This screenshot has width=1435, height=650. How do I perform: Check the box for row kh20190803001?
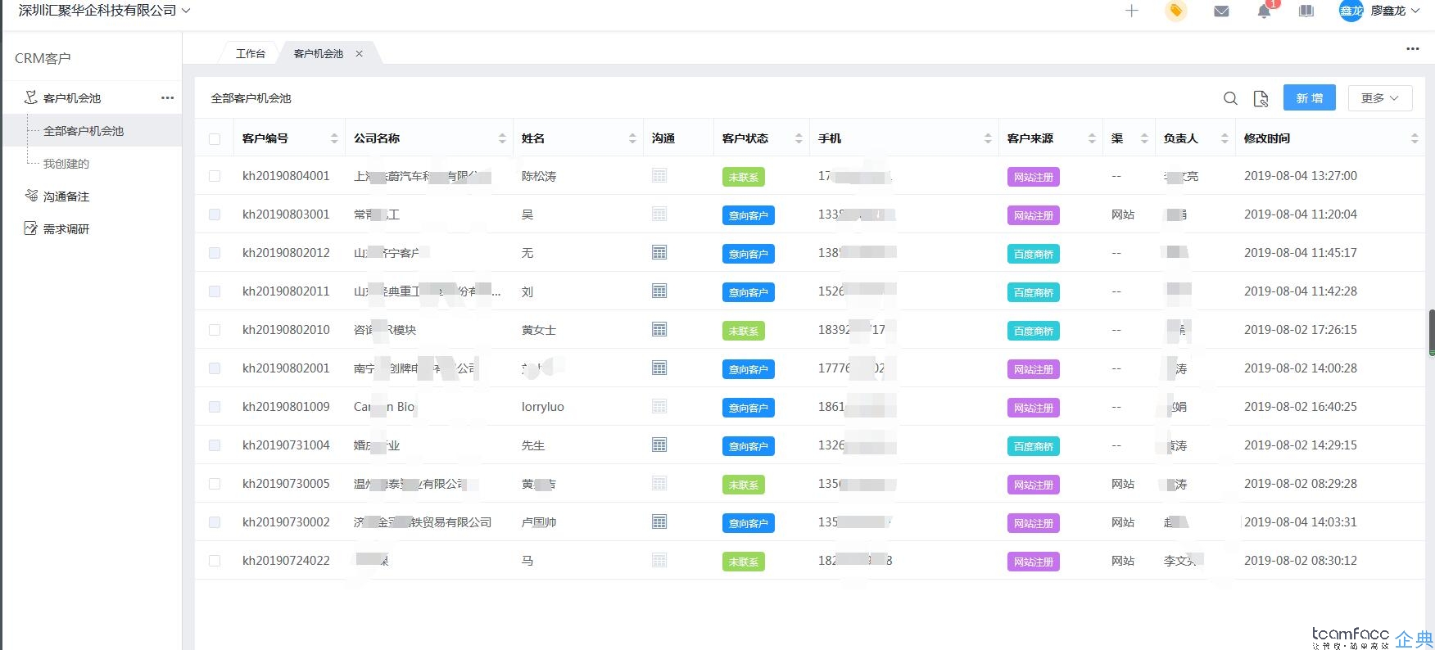[215, 214]
